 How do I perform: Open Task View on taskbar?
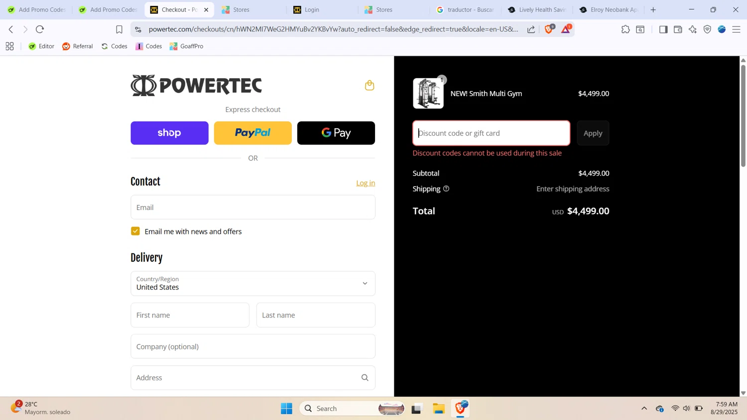pyautogui.click(x=416, y=409)
